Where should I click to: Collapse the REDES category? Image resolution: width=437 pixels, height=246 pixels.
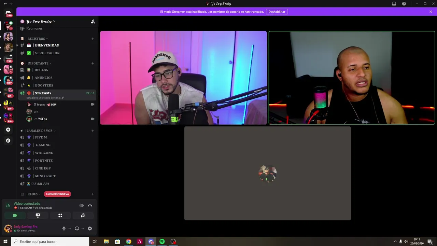coord(31,194)
